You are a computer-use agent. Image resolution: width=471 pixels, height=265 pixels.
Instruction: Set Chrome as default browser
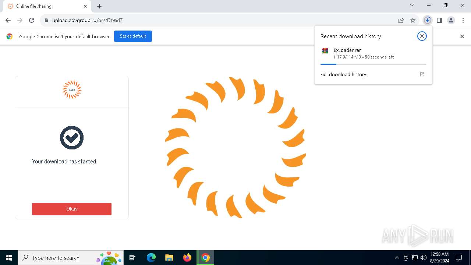coord(133,36)
